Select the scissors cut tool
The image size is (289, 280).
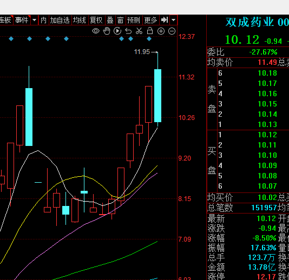click(x=139, y=31)
